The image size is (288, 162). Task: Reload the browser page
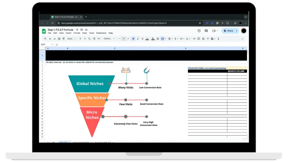point(53,23)
